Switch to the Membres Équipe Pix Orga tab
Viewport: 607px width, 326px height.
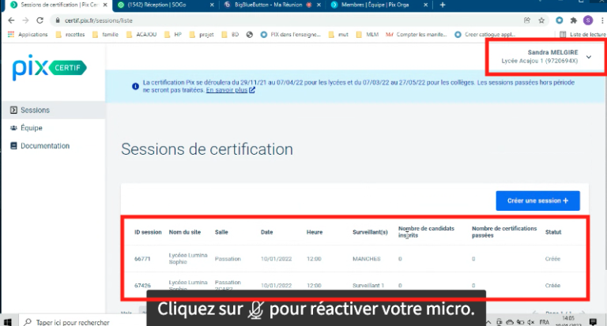pos(379,5)
